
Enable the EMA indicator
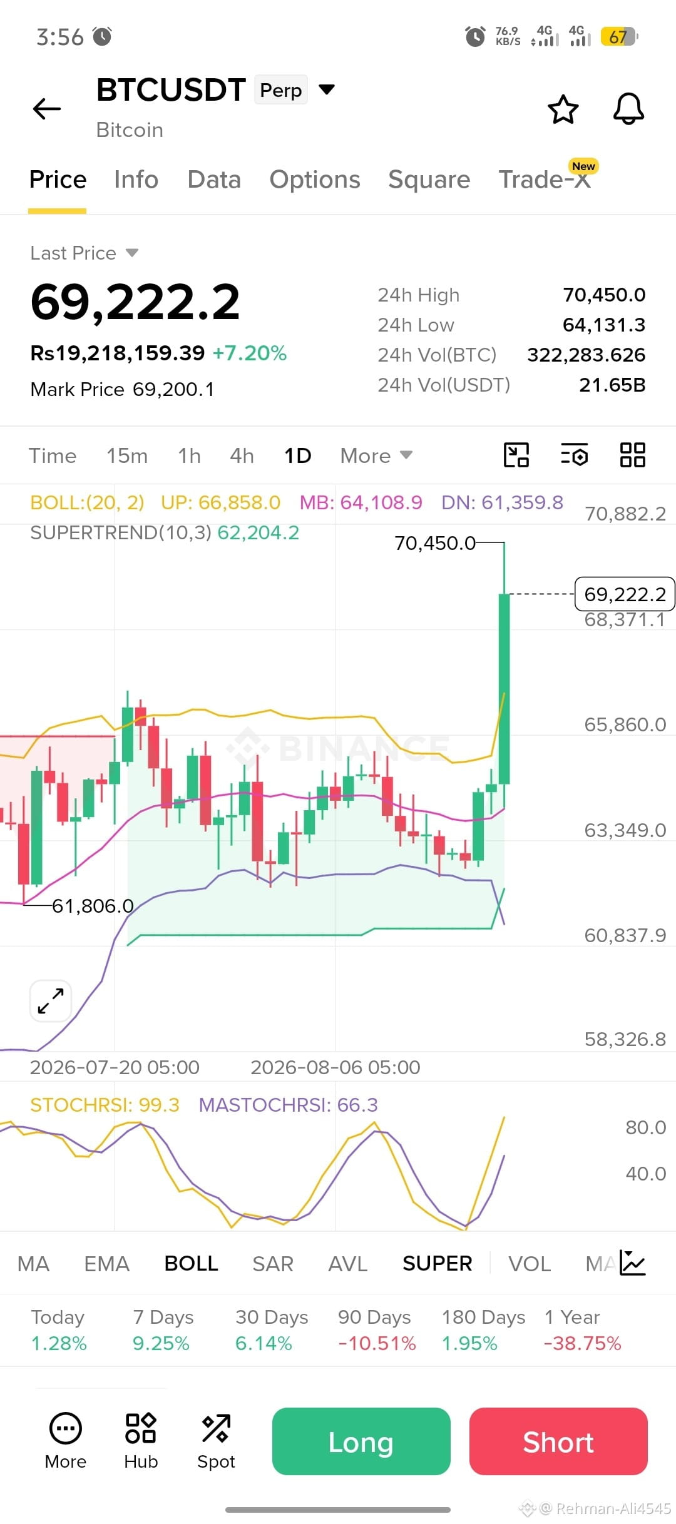coord(106,1264)
